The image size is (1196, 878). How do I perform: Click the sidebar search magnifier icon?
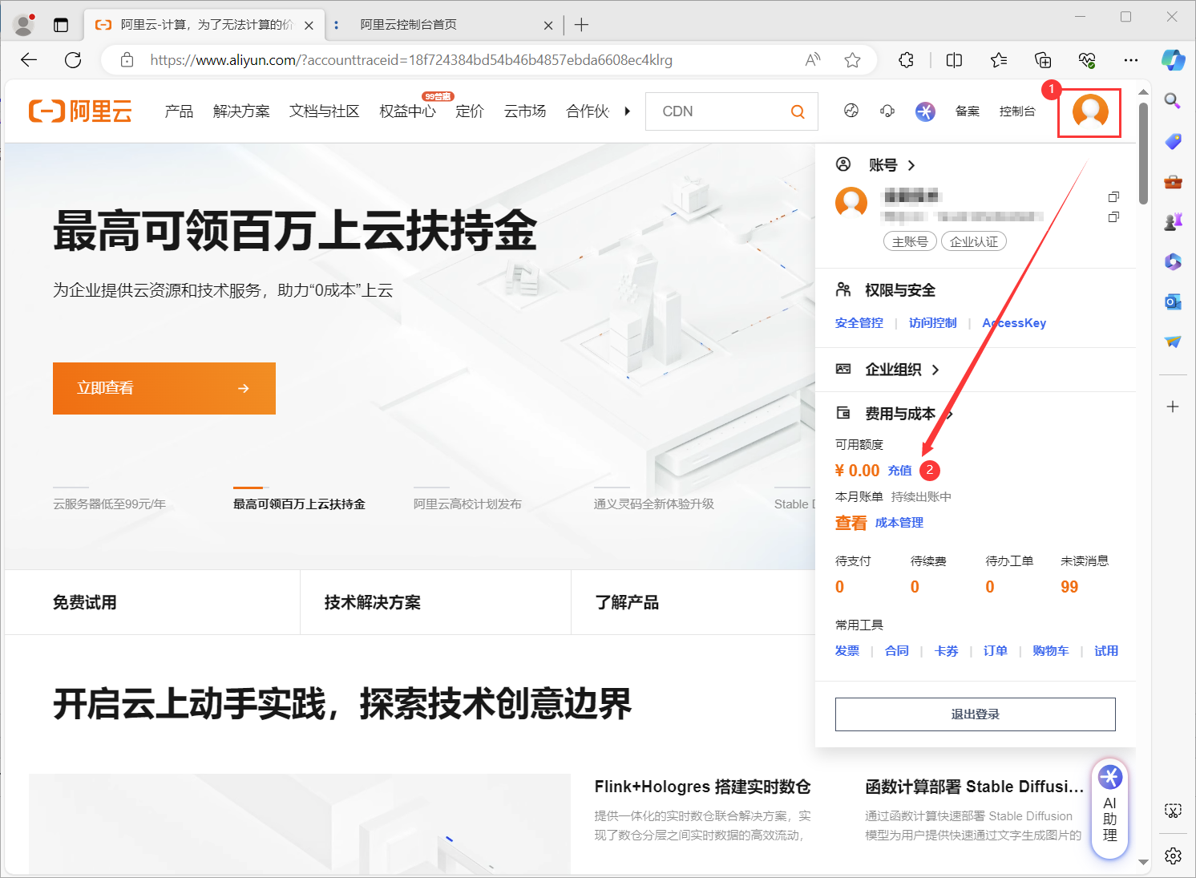coord(1173,101)
